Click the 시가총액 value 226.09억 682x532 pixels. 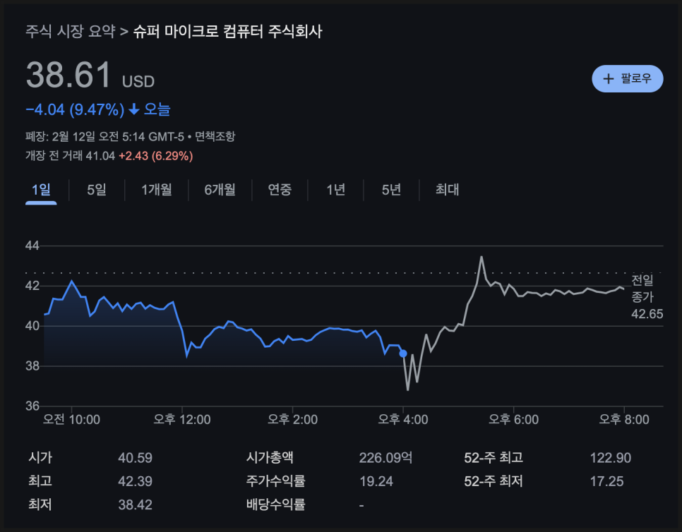pos(385,458)
